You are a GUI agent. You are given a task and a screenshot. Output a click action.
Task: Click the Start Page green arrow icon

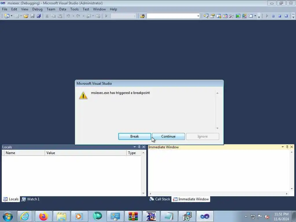click(238, 16)
